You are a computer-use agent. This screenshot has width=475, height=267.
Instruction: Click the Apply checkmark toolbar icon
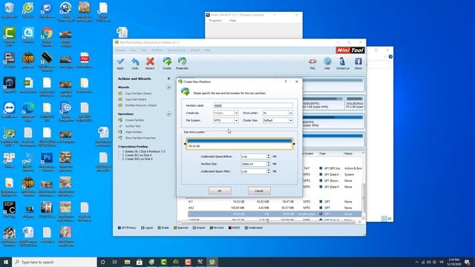(x=120, y=64)
